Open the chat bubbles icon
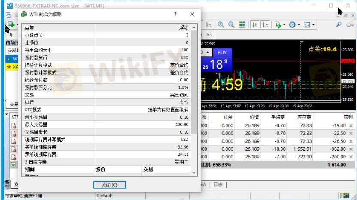This screenshot has width=357, height=200. click(351, 25)
